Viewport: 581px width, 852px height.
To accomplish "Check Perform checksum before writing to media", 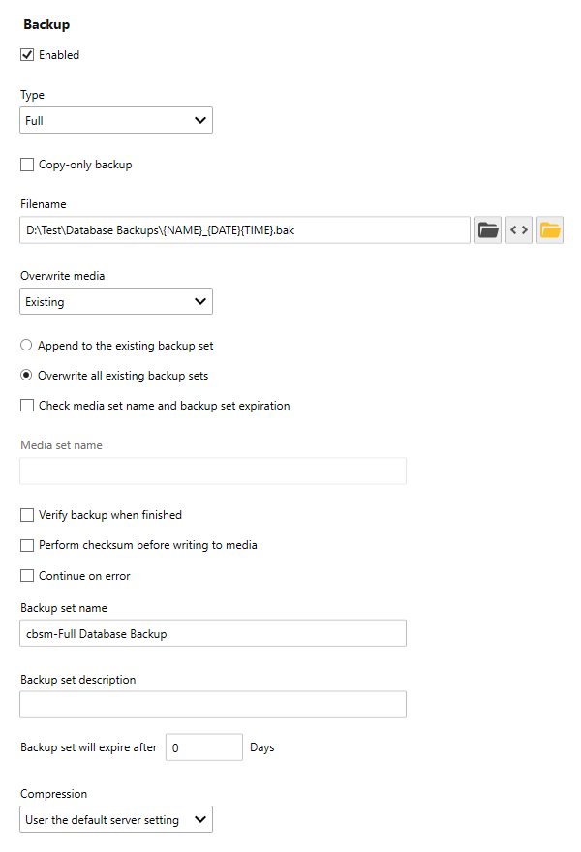I will [27, 545].
